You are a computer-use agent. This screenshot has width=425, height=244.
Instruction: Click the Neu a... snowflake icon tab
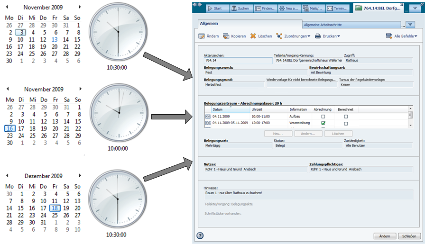tap(282, 8)
